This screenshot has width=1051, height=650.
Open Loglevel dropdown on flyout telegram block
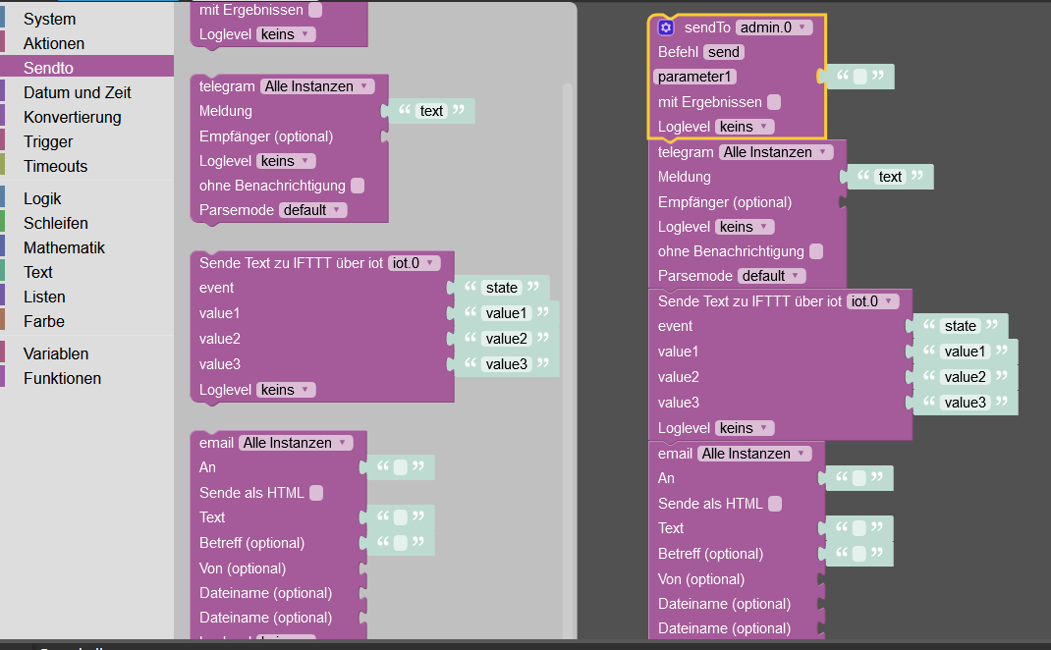[286, 161]
